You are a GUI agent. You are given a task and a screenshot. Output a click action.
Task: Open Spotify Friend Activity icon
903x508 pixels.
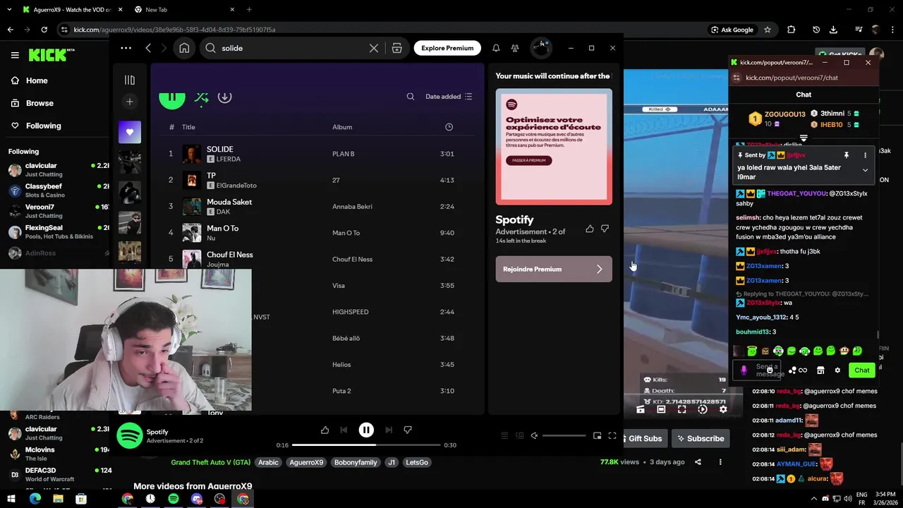[515, 48]
